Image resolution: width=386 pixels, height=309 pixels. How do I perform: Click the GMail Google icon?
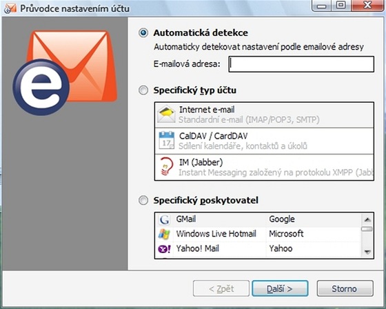(x=164, y=219)
